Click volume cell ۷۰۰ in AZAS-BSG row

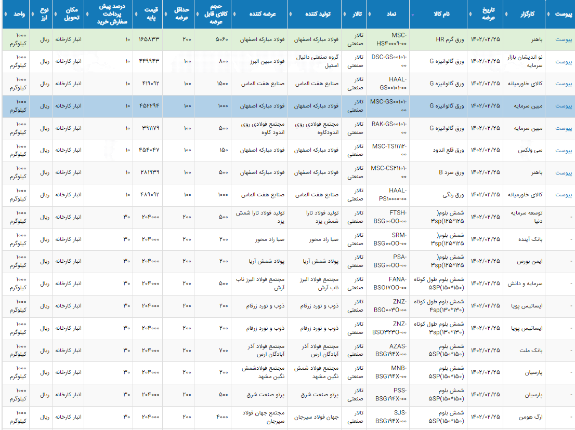[x=213, y=351]
